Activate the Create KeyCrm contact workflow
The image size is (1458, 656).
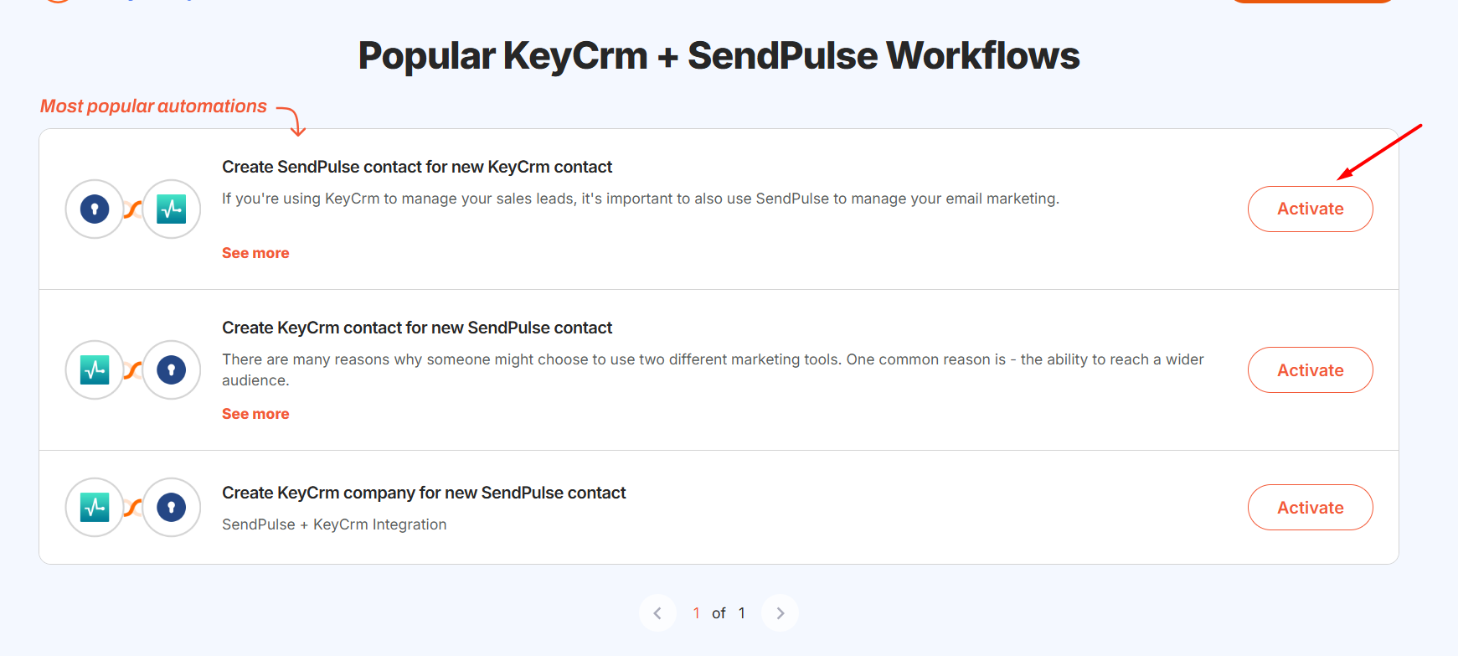click(1310, 369)
